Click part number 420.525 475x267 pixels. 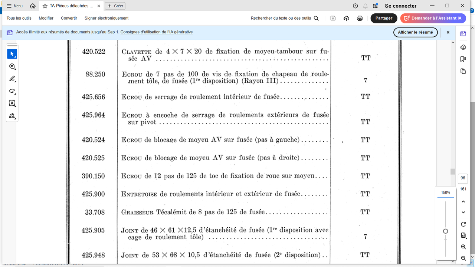click(x=94, y=158)
